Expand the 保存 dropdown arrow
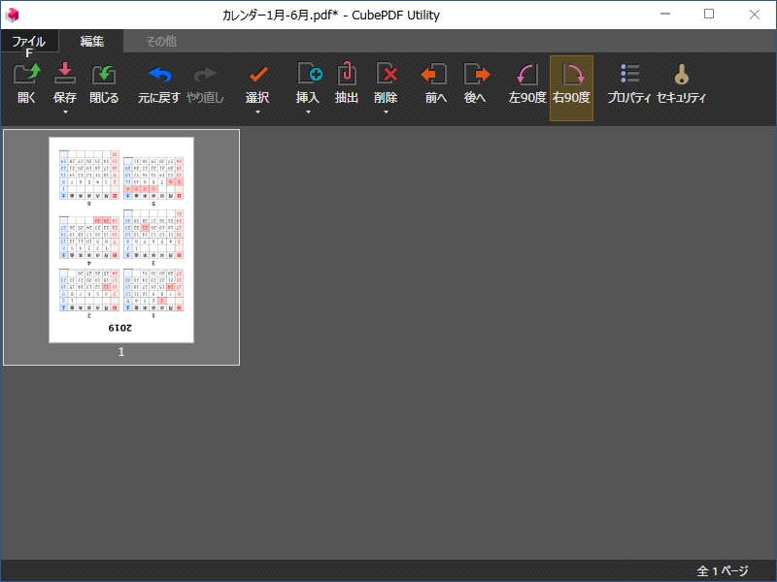 65,113
